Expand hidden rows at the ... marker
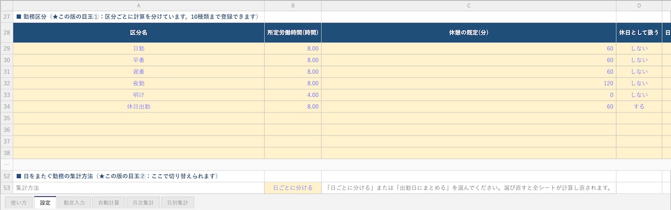The width and height of the screenshot is (671, 210). pos(7,164)
